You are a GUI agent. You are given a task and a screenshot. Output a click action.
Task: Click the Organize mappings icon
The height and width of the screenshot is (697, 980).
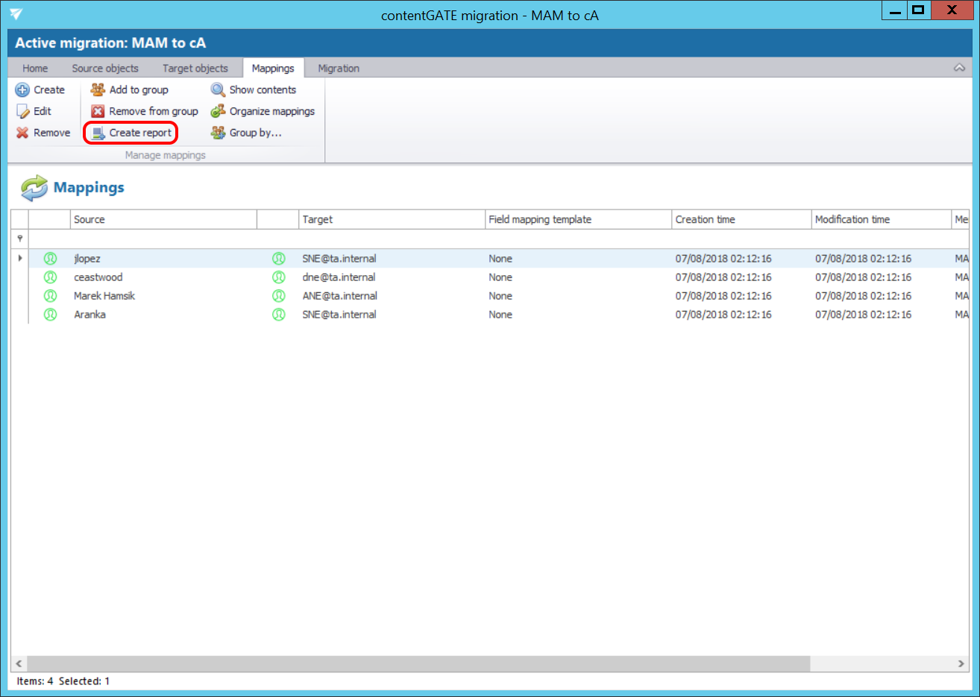coord(218,112)
